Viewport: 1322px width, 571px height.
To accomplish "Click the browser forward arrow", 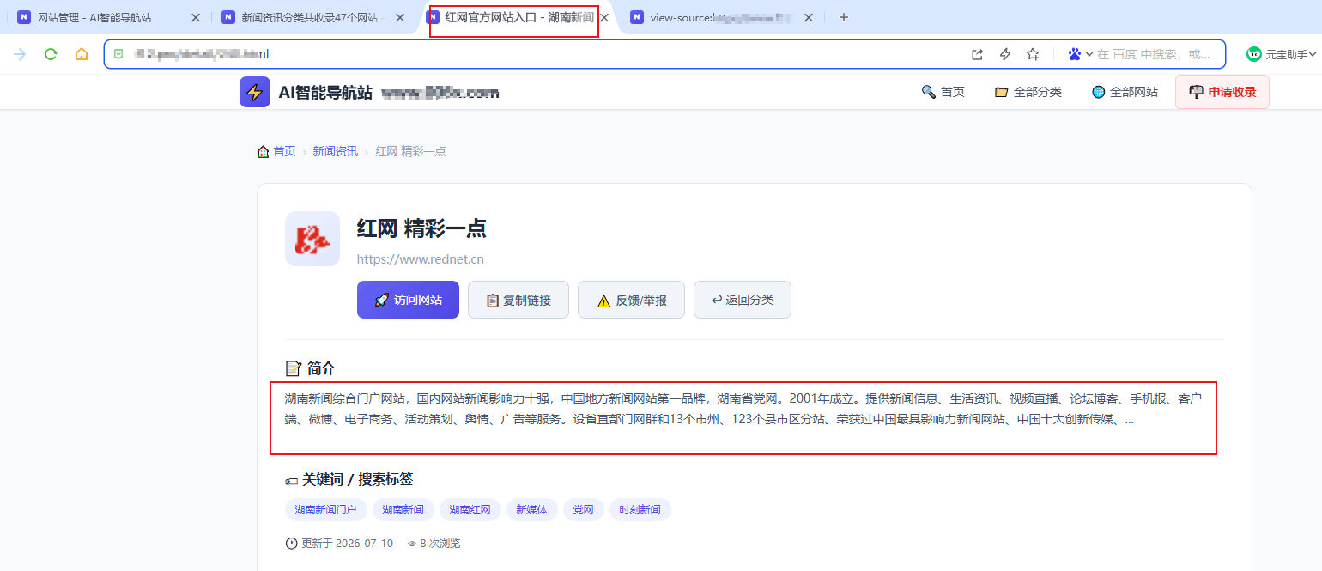I will click(20, 54).
